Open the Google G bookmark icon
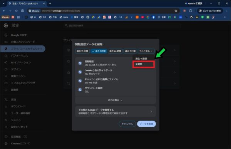231x149 pixels. (x=148, y=17)
